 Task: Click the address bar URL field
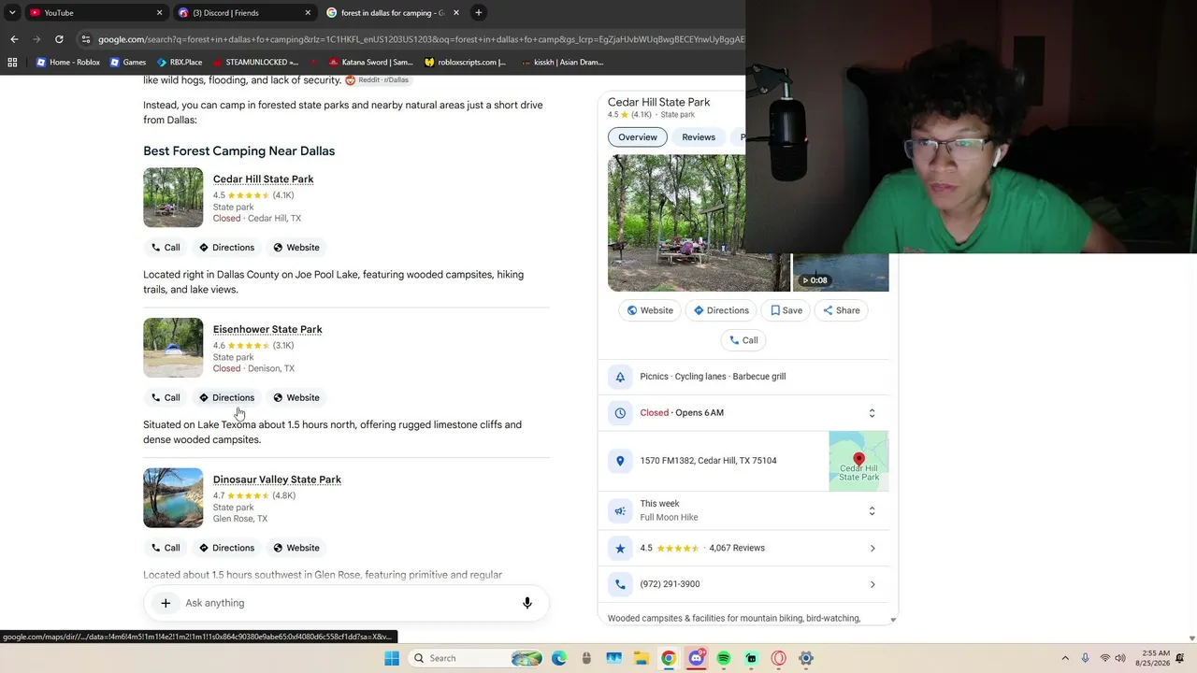(421, 39)
